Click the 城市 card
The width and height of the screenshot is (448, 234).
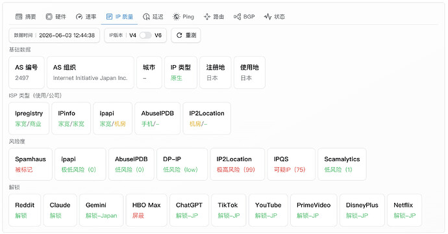pos(149,72)
